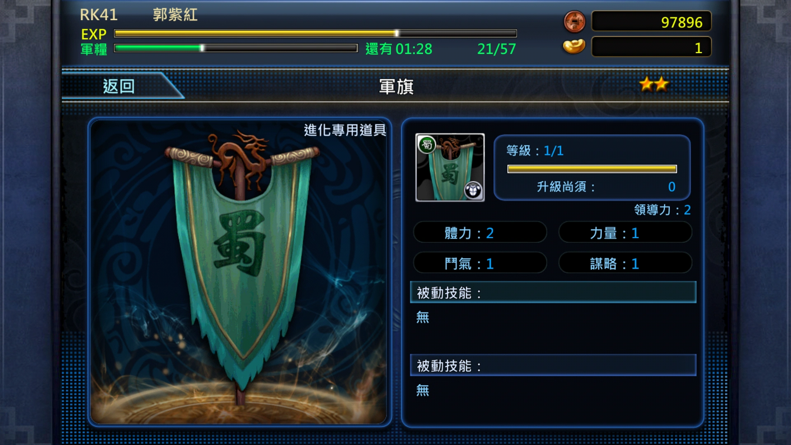Screen dimensions: 791x445
Task: Click the two gold rarity stars
Action: click(x=654, y=84)
